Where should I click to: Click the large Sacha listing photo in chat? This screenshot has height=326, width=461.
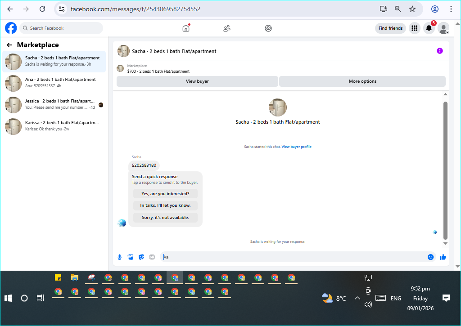coord(277,107)
